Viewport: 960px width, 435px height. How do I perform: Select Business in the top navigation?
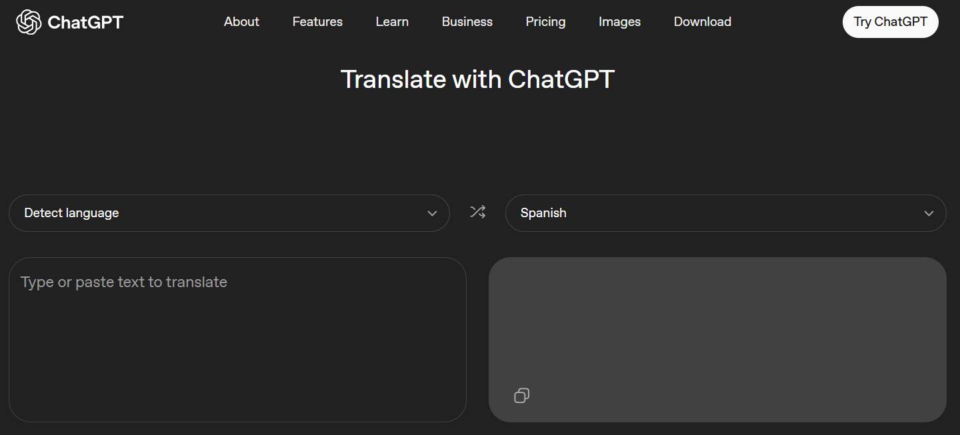tap(467, 22)
